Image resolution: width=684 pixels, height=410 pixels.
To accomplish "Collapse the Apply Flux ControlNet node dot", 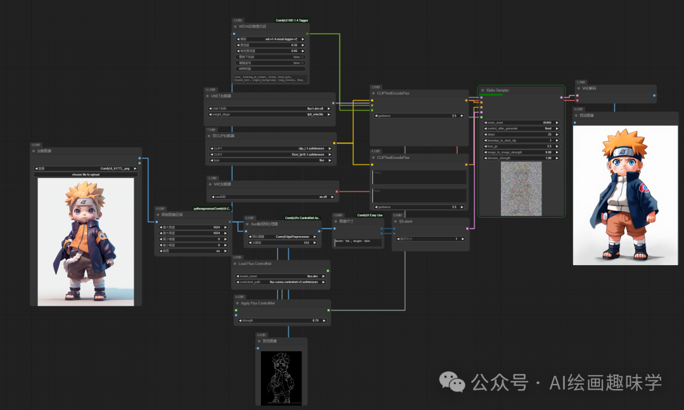I will coord(237,303).
